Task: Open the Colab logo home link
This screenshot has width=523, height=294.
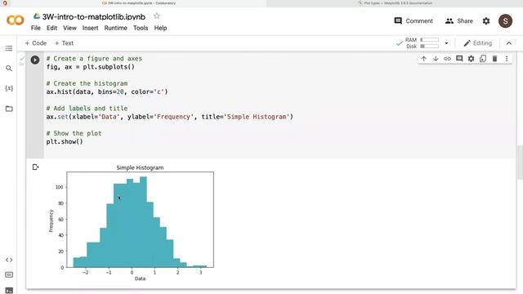Action: [x=15, y=20]
